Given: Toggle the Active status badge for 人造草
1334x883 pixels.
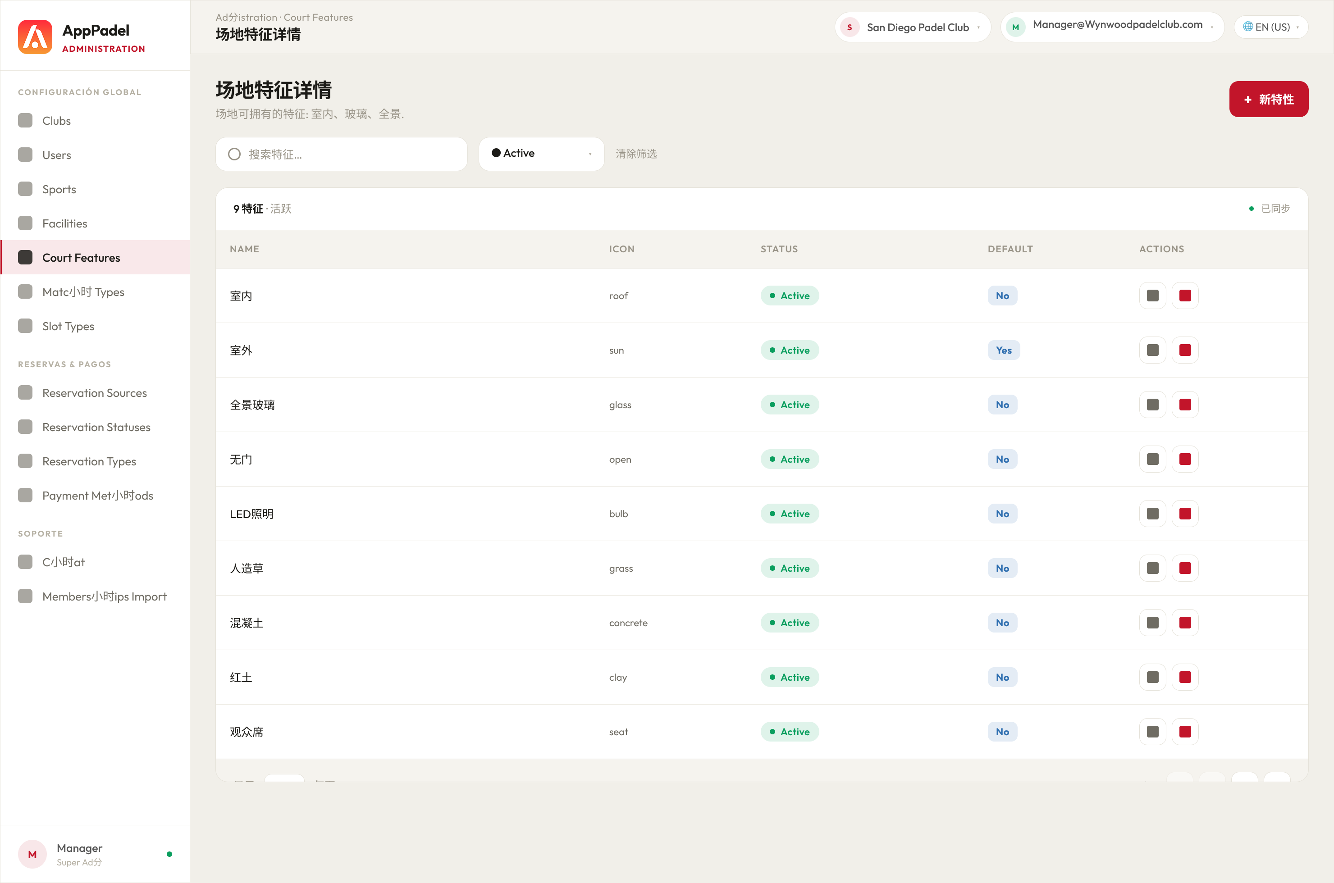Looking at the screenshot, I should pyautogui.click(x=789, y=568).
